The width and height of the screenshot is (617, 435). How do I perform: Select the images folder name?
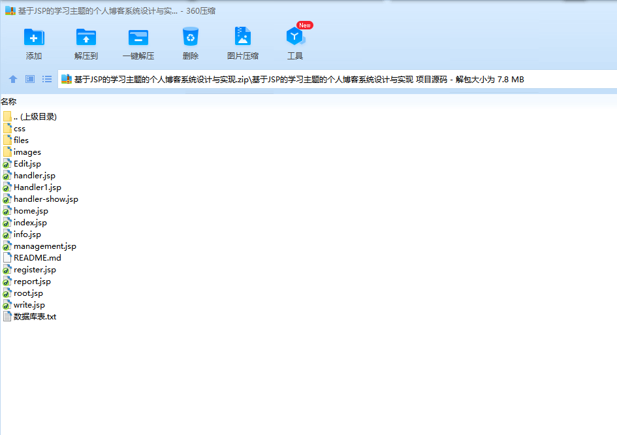(27, 152)
